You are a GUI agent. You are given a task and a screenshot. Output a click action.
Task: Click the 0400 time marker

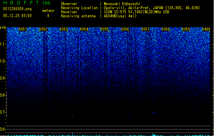[206, 29]
